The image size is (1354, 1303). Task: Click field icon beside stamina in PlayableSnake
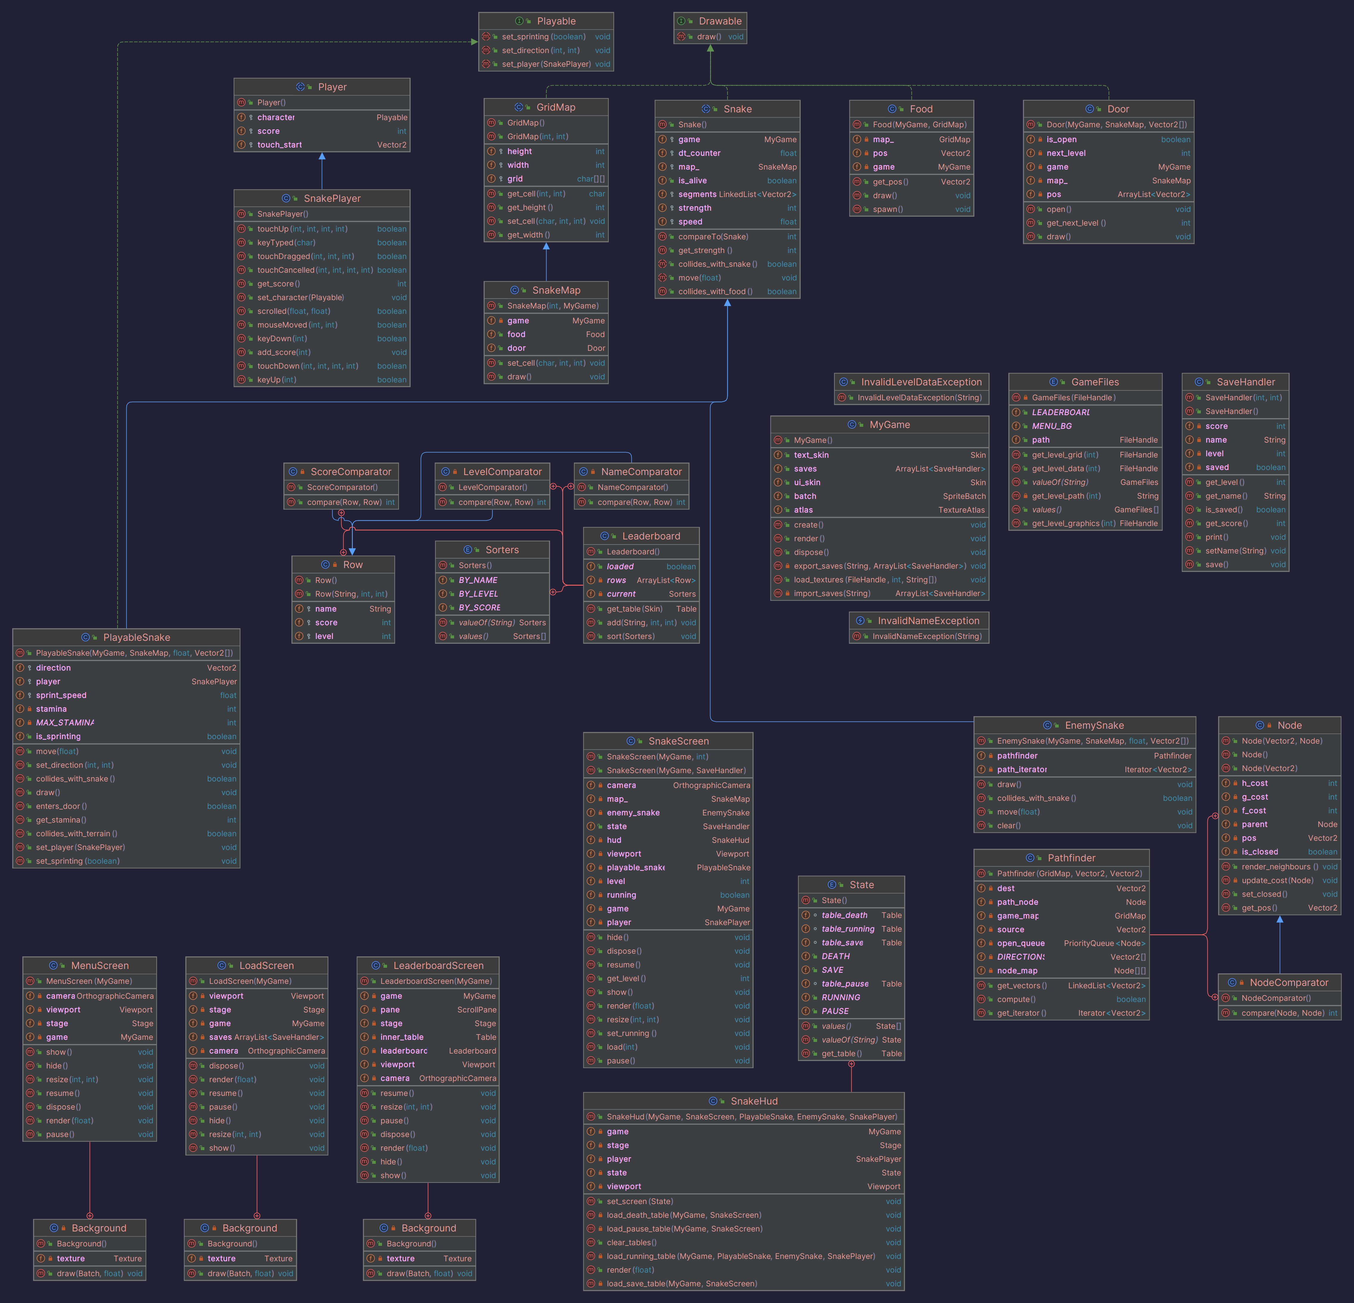(x=20, y=709)
